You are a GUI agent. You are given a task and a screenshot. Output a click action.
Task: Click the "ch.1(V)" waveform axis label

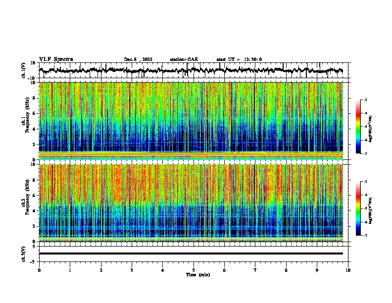point(24,70)
